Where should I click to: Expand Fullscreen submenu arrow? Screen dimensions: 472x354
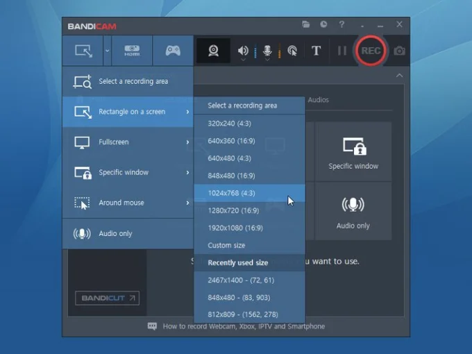coord(187,142)
